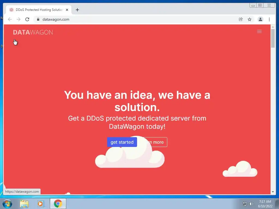Click the Show desktop strip
Screen dimensions: 279x209
[x=277, y=204]
